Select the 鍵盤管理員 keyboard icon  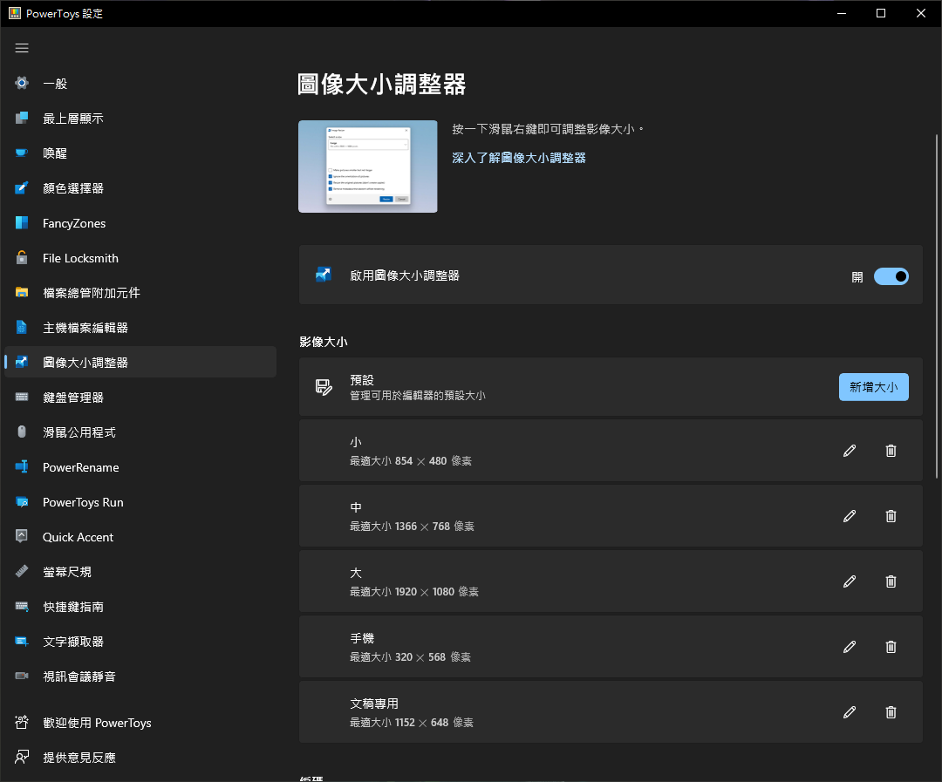[21, 397]
